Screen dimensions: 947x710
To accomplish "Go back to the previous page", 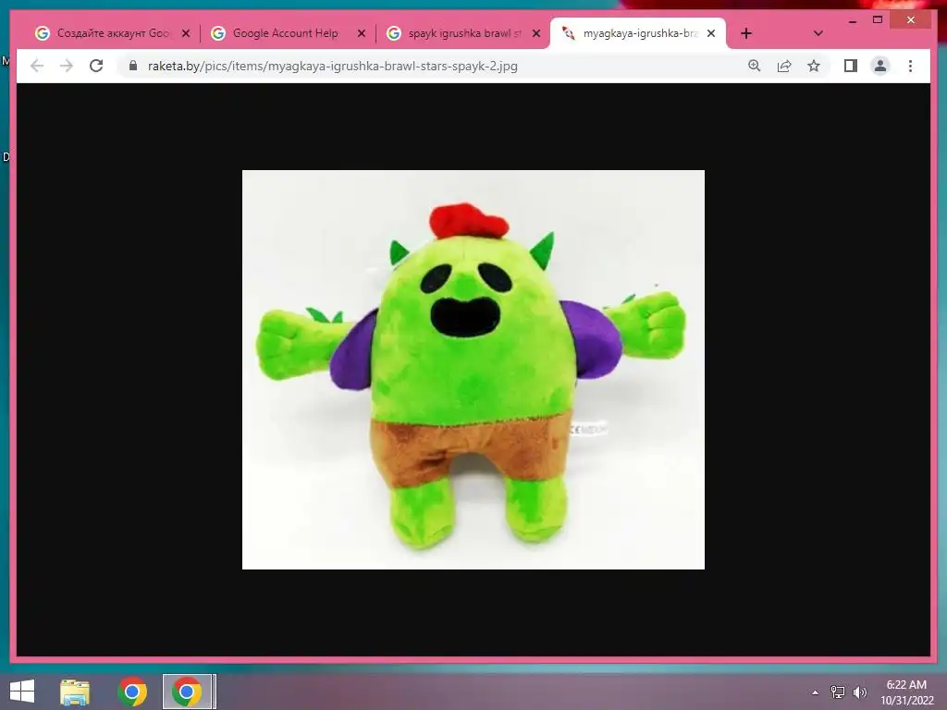I will pos(37,66).
